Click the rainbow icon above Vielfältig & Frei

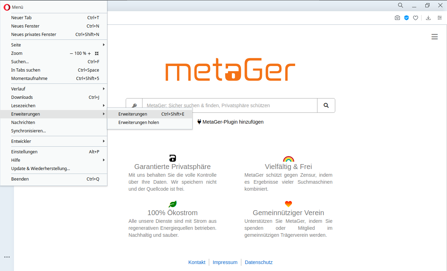(288, 159)
